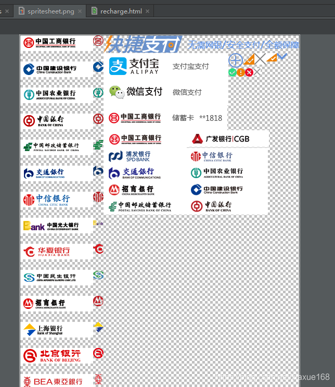Click the ICBC logo beside 储蓄卡 **1818
The image size is (335, 387).
135,118
